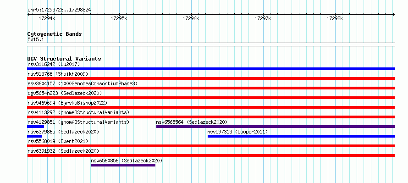The height and width of the screenshot is (183, 408).
Task: Open the nsv6391932 (Sedlazeck2020) label
Action: click(x=63, y=151)
